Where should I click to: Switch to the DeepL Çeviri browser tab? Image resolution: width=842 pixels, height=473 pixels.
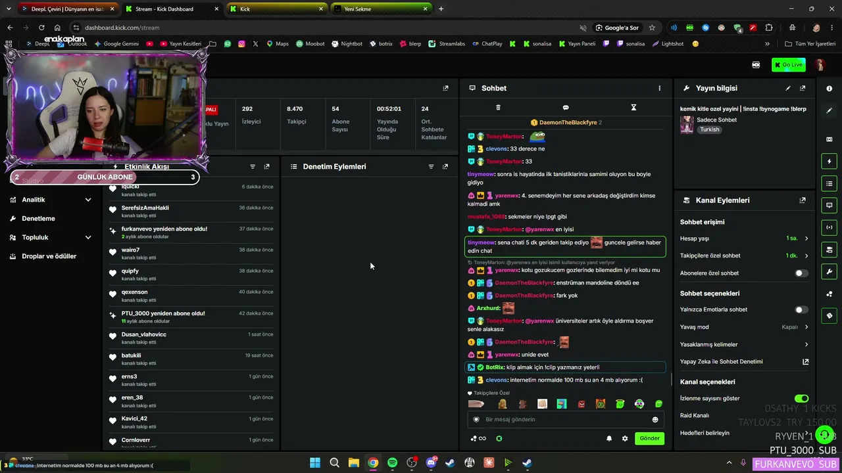(67, 9)
